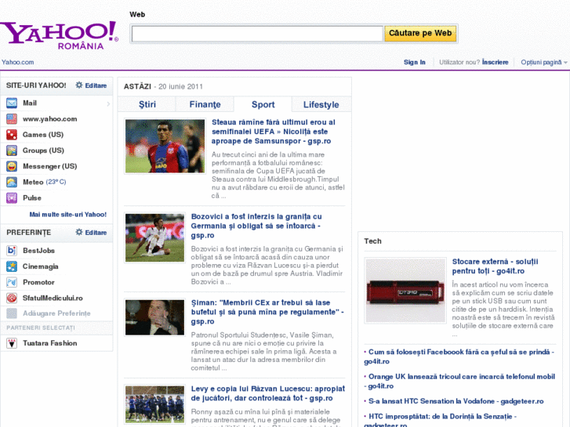Viewport: 570px width, 427px height.
Task: Open the BestJobs link
Action: 38,251
